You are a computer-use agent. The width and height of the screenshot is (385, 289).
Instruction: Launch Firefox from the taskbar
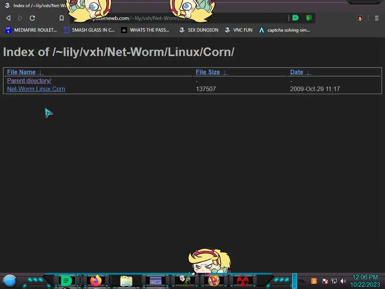pyautogui.click(x=96, y=280)
